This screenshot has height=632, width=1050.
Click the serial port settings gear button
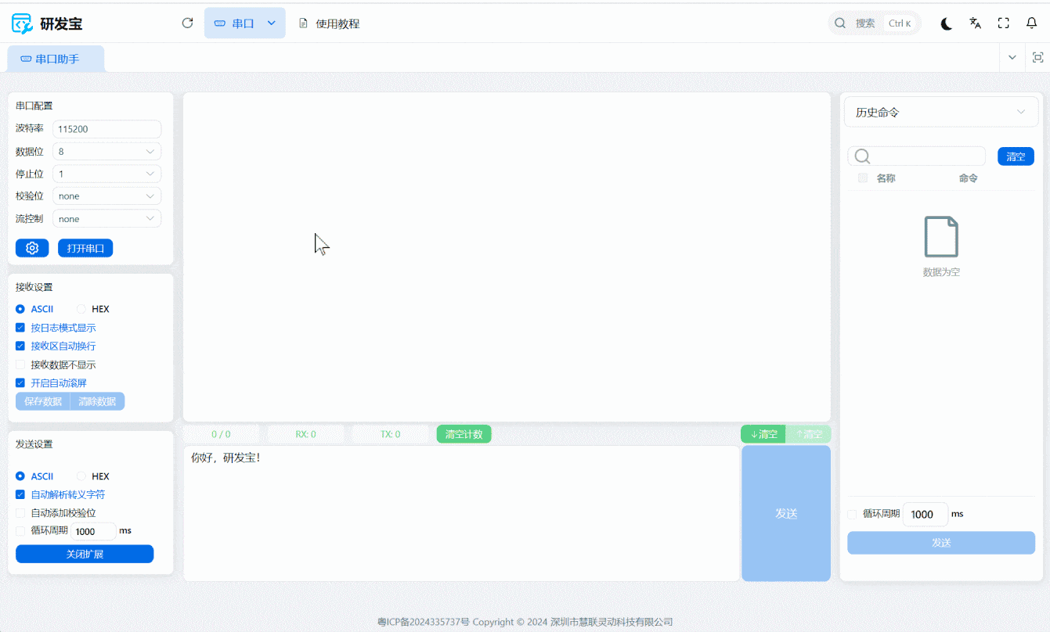[x=32, y=248]
